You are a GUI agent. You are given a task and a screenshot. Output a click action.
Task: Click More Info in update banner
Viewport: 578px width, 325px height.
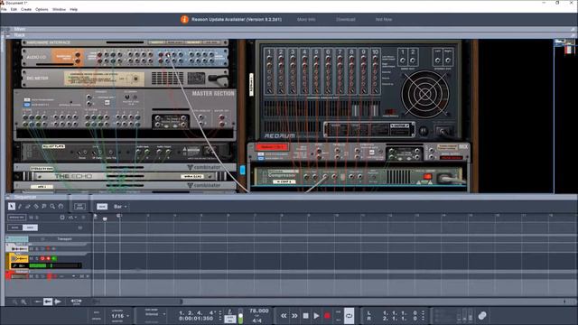pyautogui.click(x=306, y=19)
